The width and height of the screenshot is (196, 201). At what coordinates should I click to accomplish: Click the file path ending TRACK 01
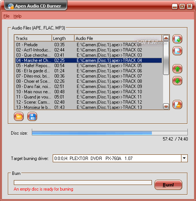click(x=109, y=45)
